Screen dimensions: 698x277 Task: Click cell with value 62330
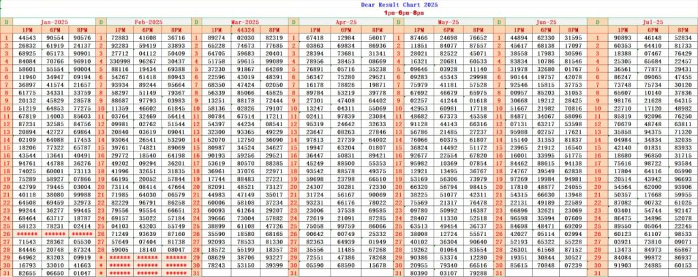pyautogui.click(x=546, y=38)
